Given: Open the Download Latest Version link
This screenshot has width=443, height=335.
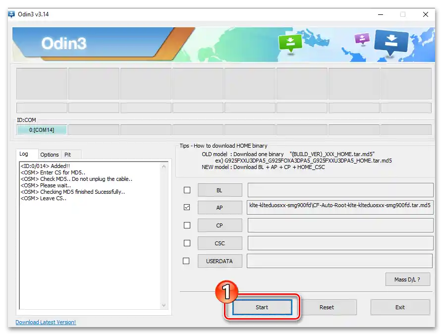Looking at the screenshot, I should 45,322.
